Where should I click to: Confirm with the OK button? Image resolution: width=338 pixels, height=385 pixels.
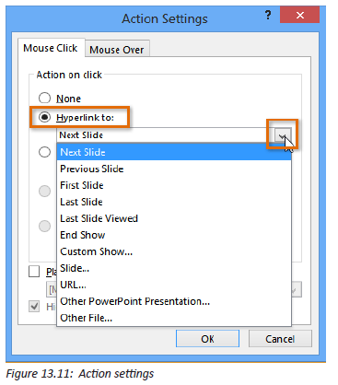[x=207, y=339]
